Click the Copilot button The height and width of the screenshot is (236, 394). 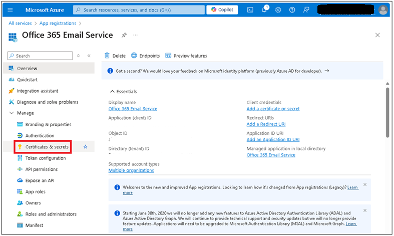coord(222,10)
